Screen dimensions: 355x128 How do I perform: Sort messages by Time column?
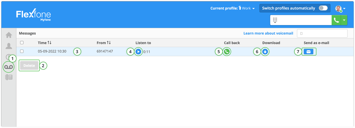[x=45, y=43]
